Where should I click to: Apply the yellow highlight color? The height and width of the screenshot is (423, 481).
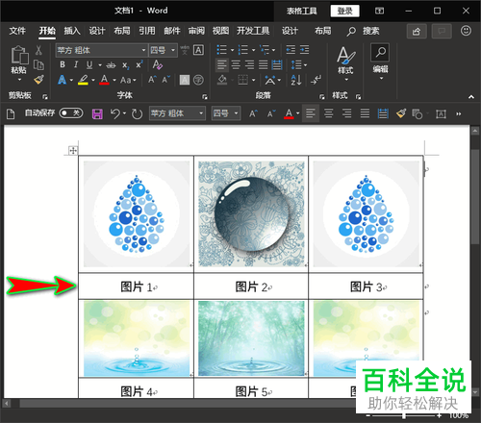83,80
